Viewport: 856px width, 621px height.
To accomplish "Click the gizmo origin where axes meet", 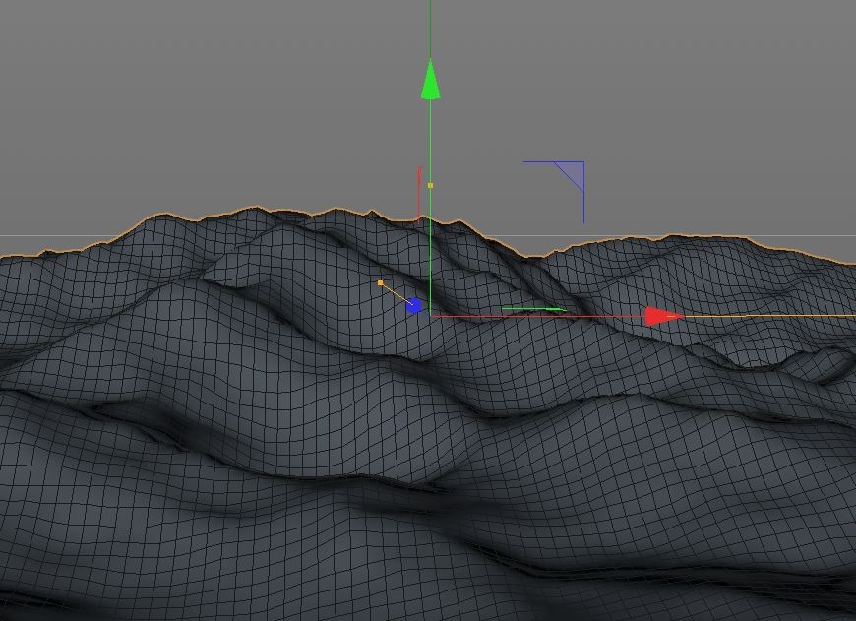I will (x=430, y=316).
